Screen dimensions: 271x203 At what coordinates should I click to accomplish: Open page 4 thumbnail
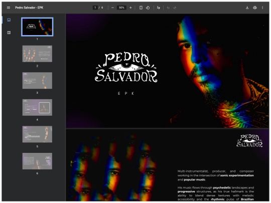pyautogui.click(x=37, y=107)
